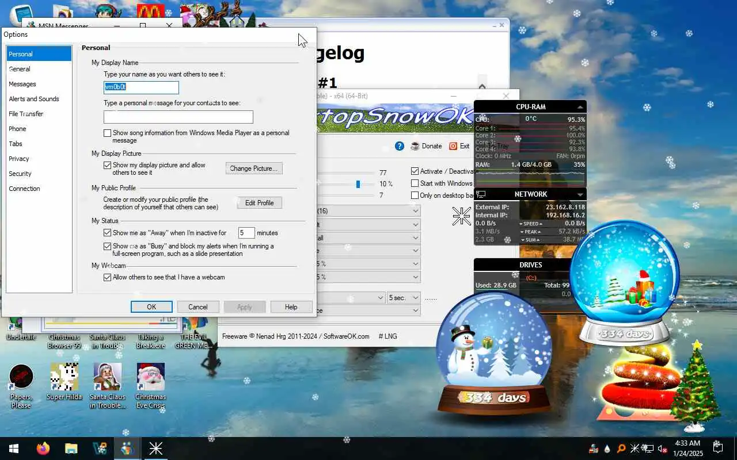This screenshot has width=737, height=460.
Task: Click the # LNG link in DesktopSnowOK
Action: click(x=388, y=336)
